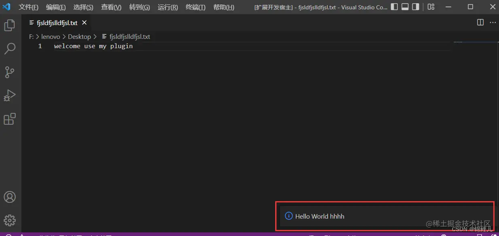The image size is (499, 236).
Task: Click the VS Code logo in title bar
Action: (6, 7)
